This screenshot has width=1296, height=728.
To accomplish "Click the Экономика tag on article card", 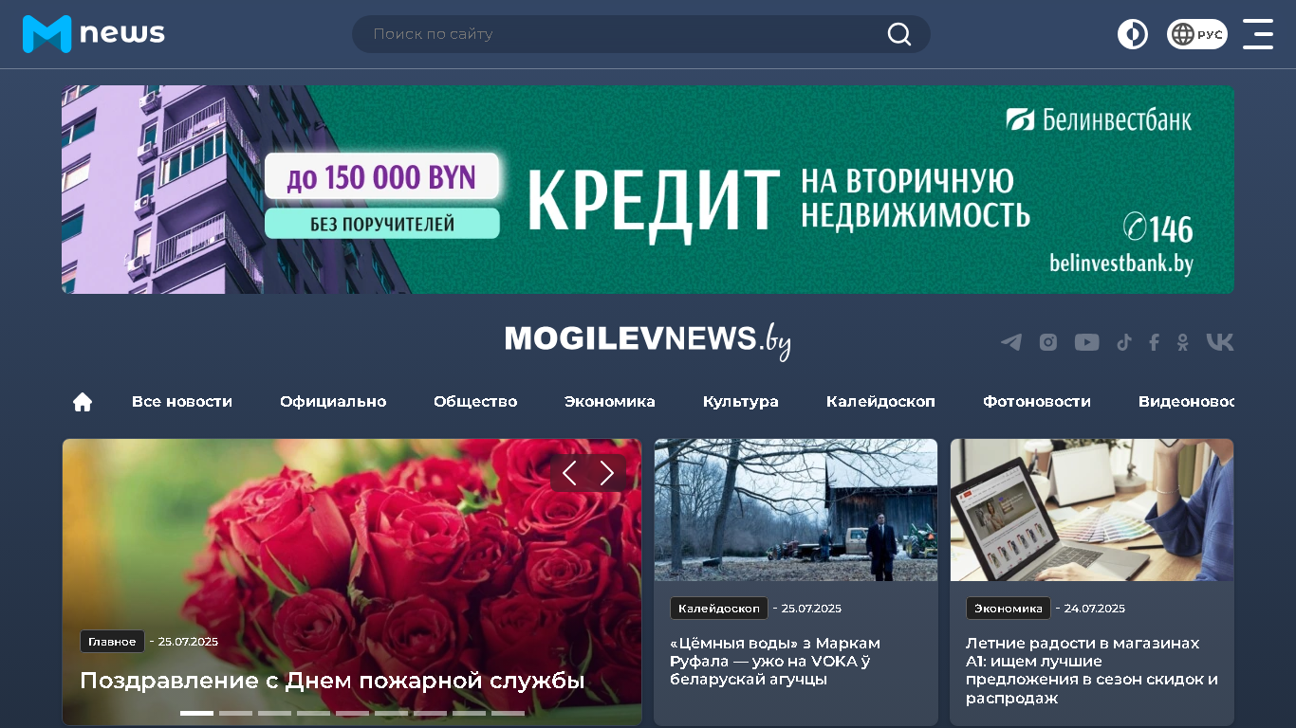I will (1008, 609).
